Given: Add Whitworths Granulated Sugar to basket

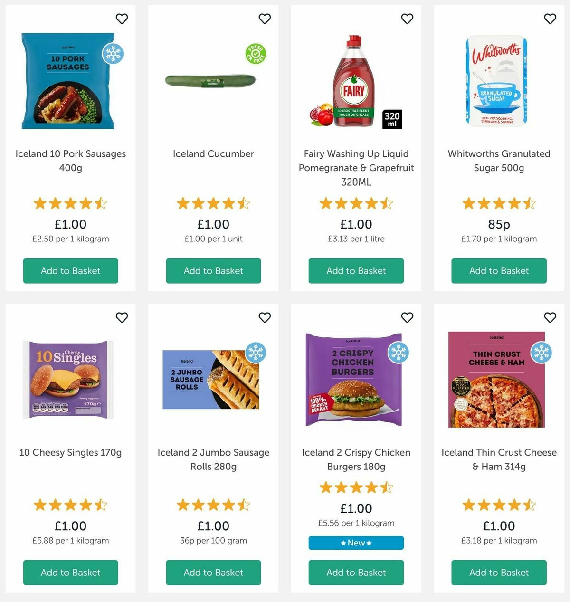Looking at the screenshot, I should [498, 271].
